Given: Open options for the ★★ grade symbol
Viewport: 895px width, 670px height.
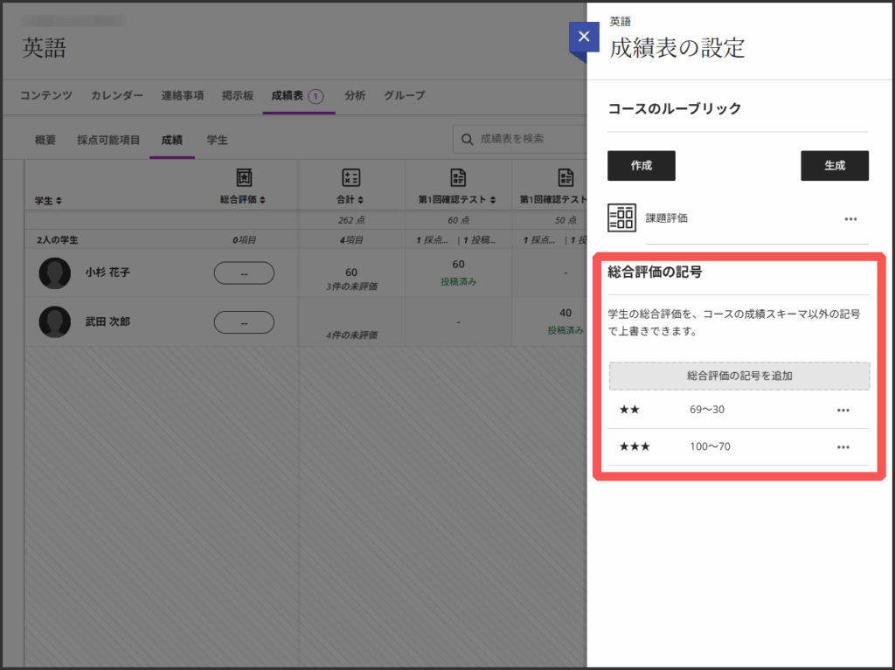Looking at the screenshot, I should coord(843,410).
